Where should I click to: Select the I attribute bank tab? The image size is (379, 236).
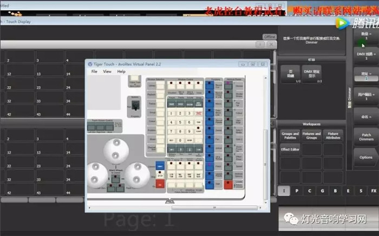tap(284, 191)
